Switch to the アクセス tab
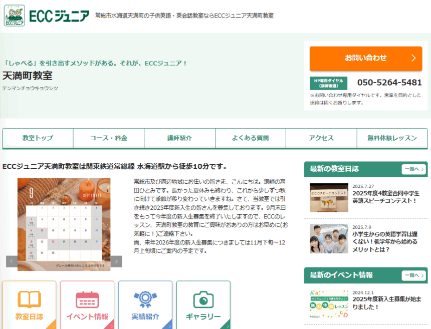 tap(321, 138)
